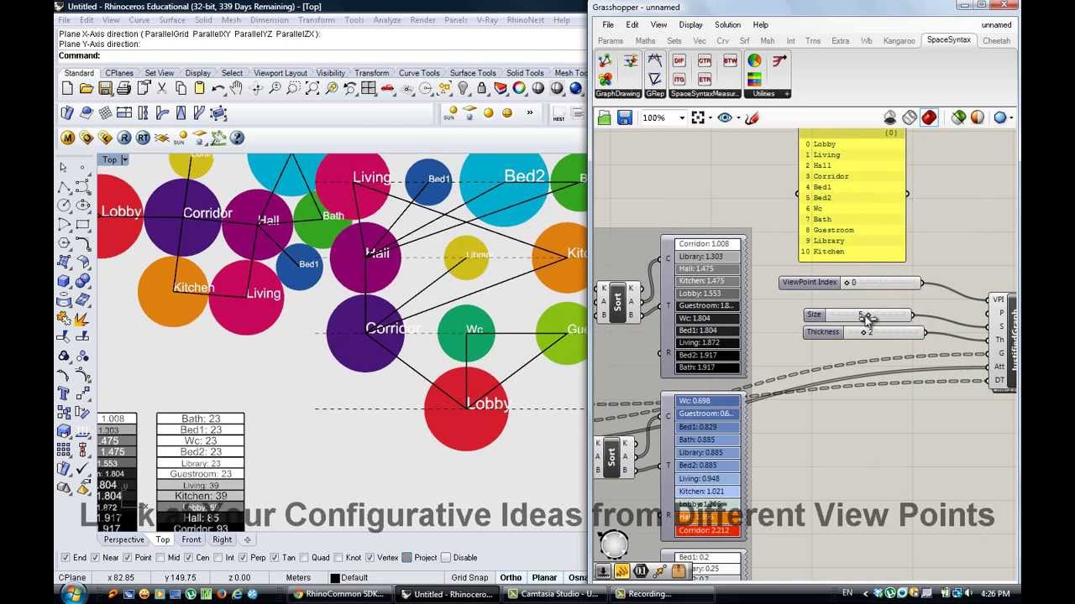The image size is (1075, 604).
Task: Click the Print icon in Rhino's toolbar
Action: tap(123, 88)
